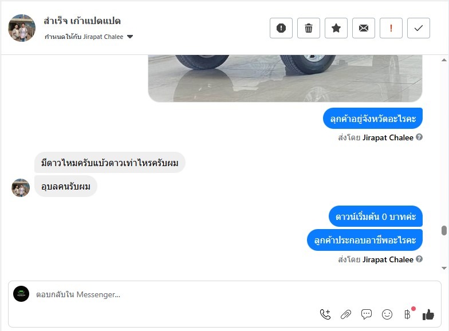This screenshot has width=449, height=331.
Task: Delete conversation using trash can icon
Action: click(x=308, y=28)
